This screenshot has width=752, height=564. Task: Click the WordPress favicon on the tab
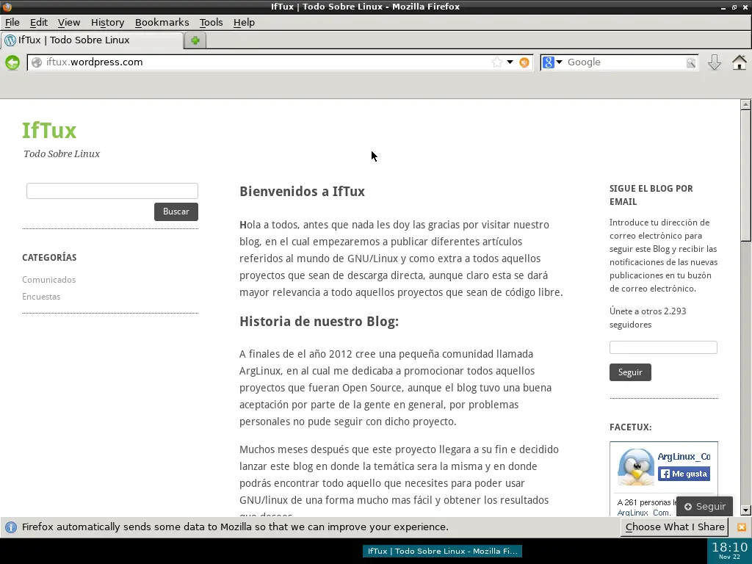point(10,41)
